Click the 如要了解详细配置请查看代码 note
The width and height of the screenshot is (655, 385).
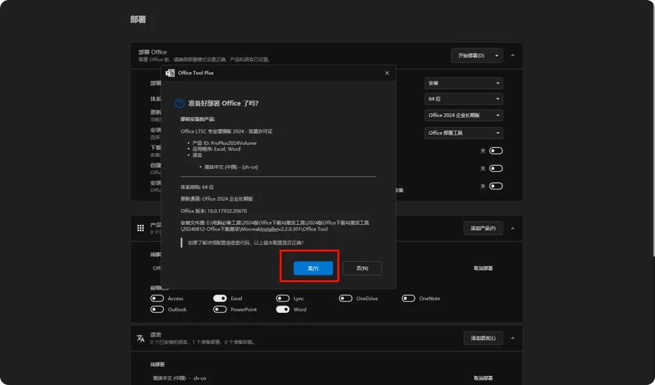[x=246, y=243]
